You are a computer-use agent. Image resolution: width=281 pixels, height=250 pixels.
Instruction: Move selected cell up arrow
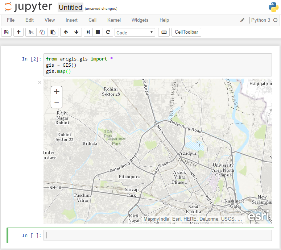(66, 32)
